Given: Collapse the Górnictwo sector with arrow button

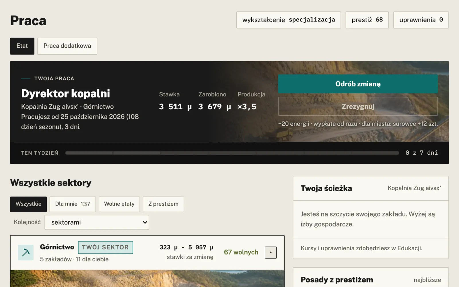Looking at the screenshot, I should (x=271, y=253).
